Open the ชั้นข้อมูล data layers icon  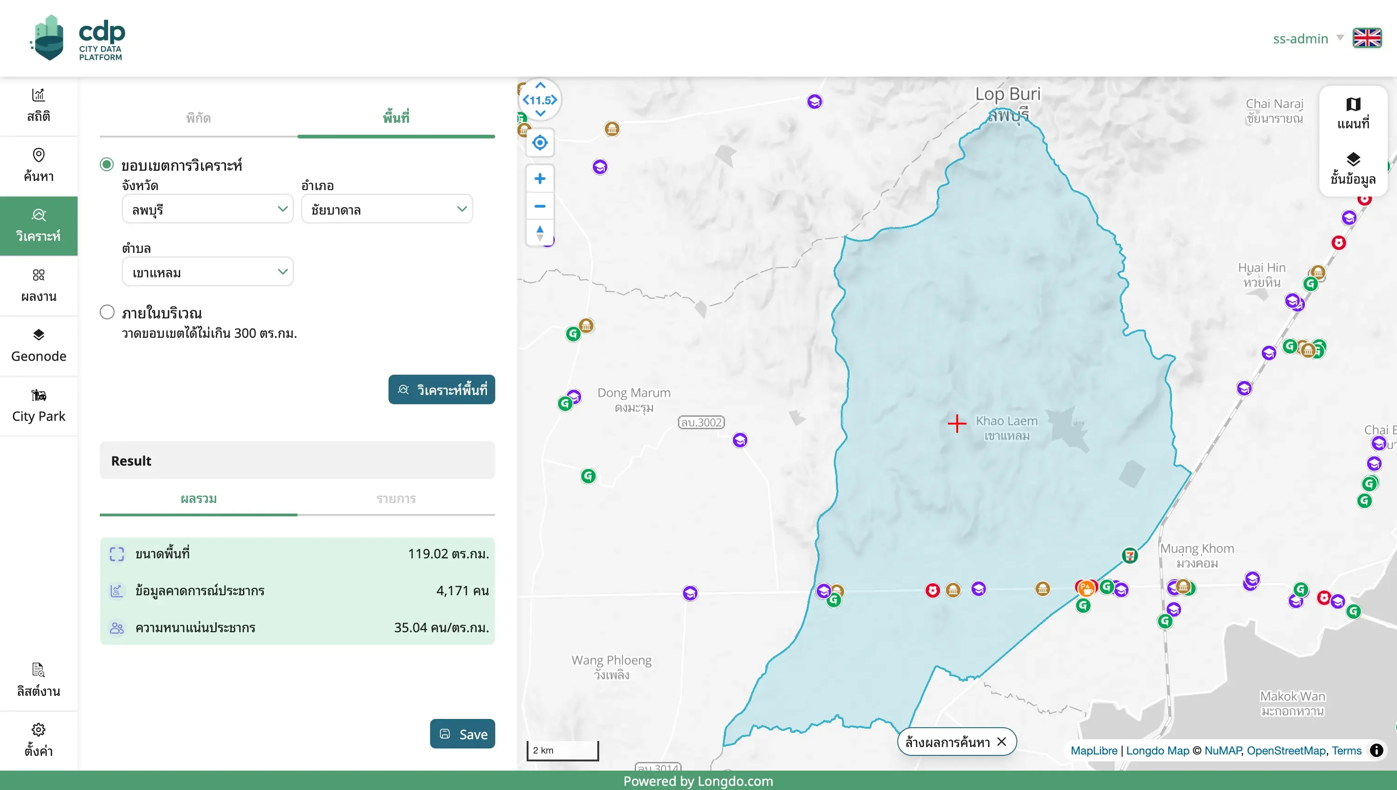point(1353,169)
